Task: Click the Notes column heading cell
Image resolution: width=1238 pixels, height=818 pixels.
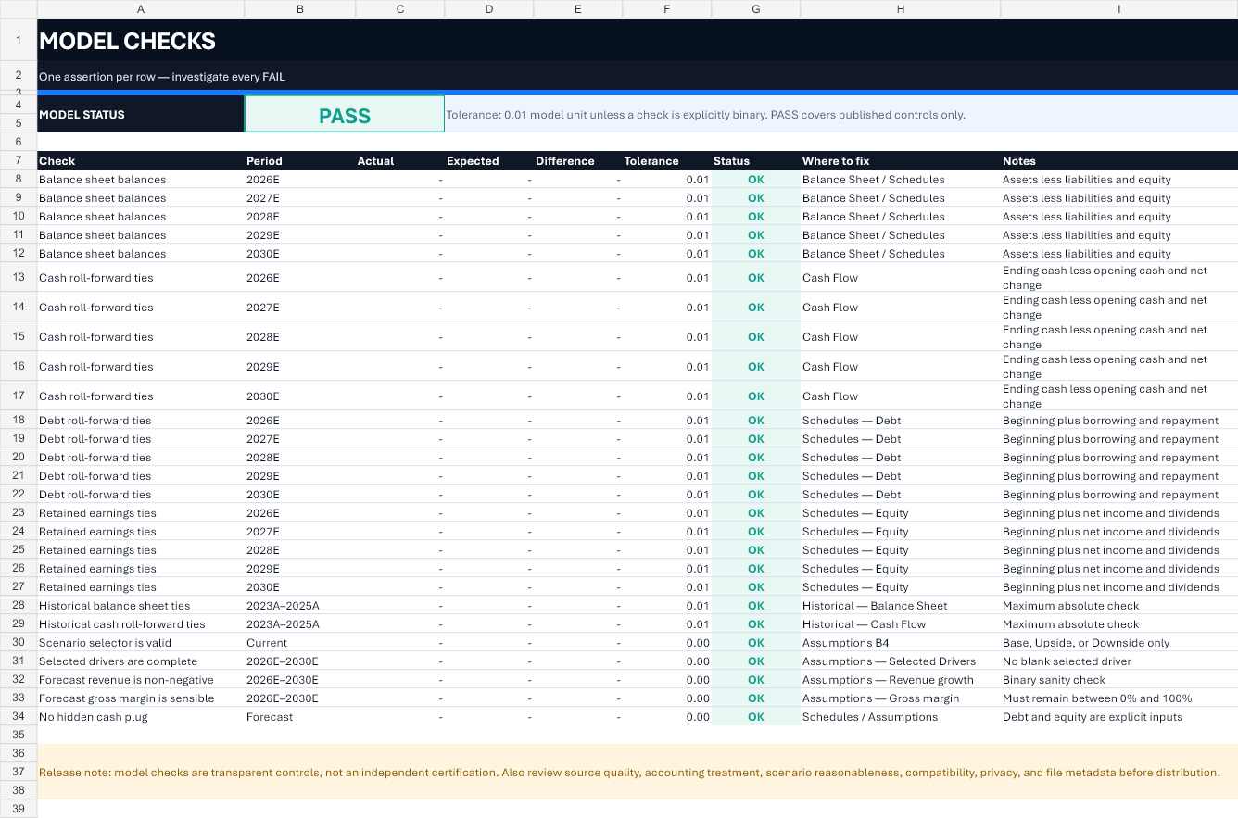Action: [1119, 160]
